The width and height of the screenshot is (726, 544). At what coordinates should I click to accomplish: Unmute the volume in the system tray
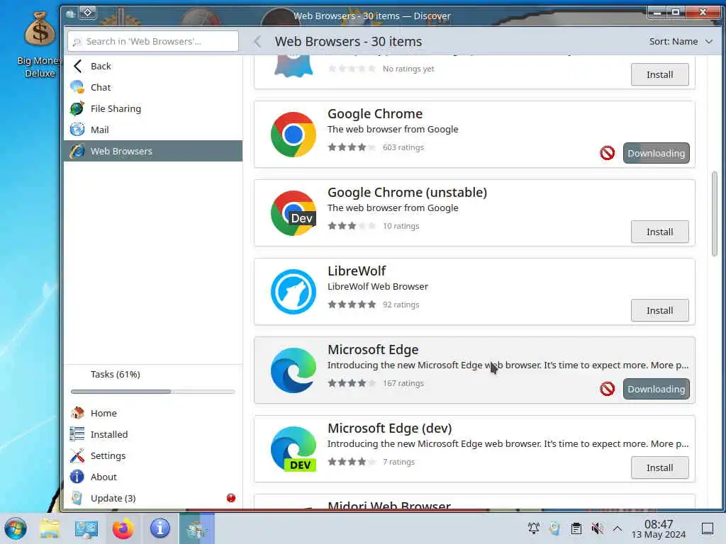(x=597, y=528)
